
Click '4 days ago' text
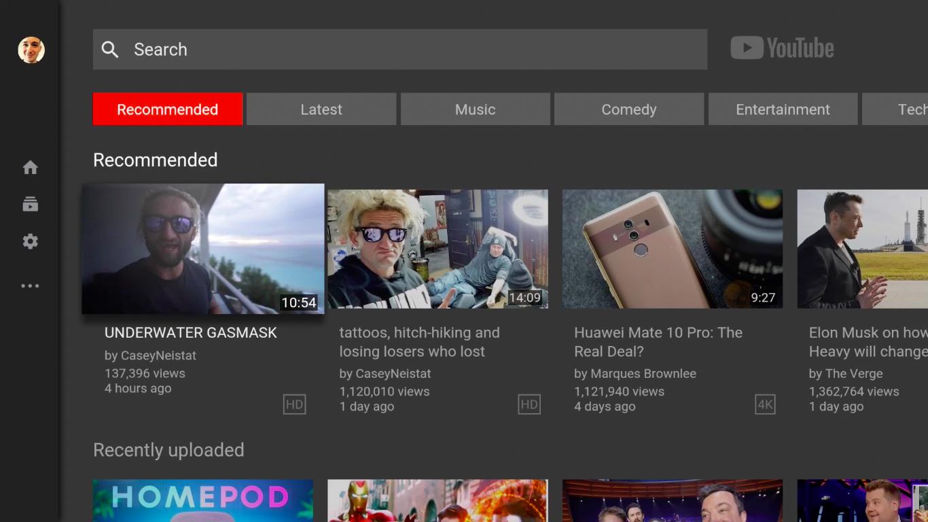click(605, 406)
